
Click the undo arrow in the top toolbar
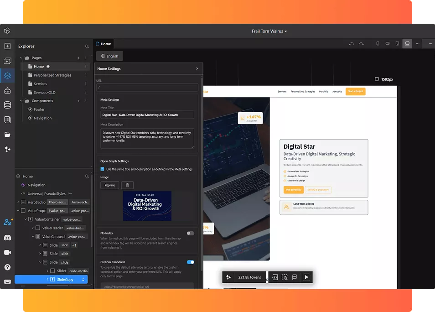point(351,44)
